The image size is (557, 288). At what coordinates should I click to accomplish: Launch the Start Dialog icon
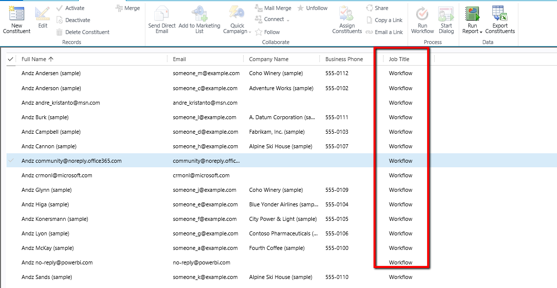click(446, 14)
